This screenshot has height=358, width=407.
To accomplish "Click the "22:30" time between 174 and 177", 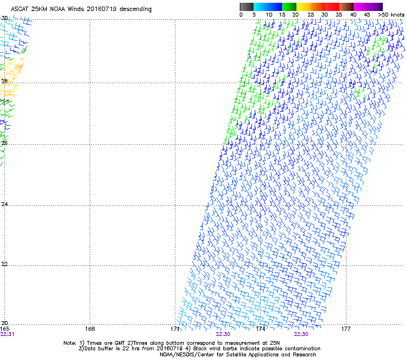I will click(x=301, y=334).
